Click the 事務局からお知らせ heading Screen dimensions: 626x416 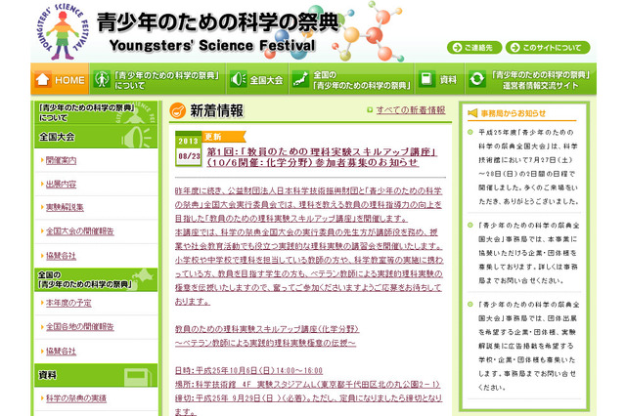point(513,113)
